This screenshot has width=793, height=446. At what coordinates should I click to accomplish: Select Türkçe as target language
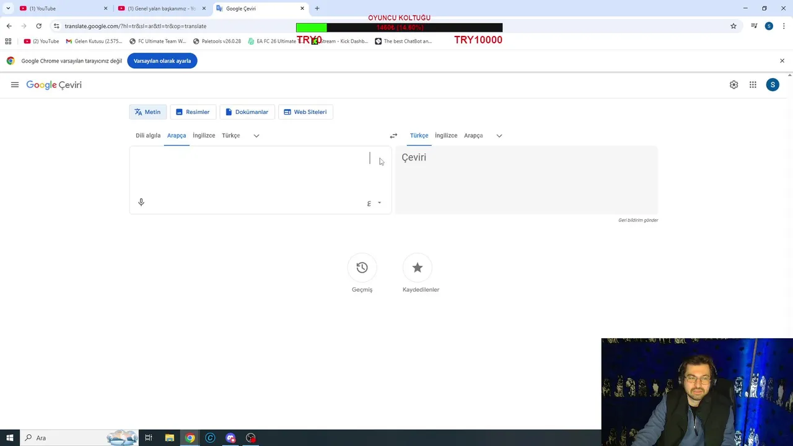coord(419,136)
